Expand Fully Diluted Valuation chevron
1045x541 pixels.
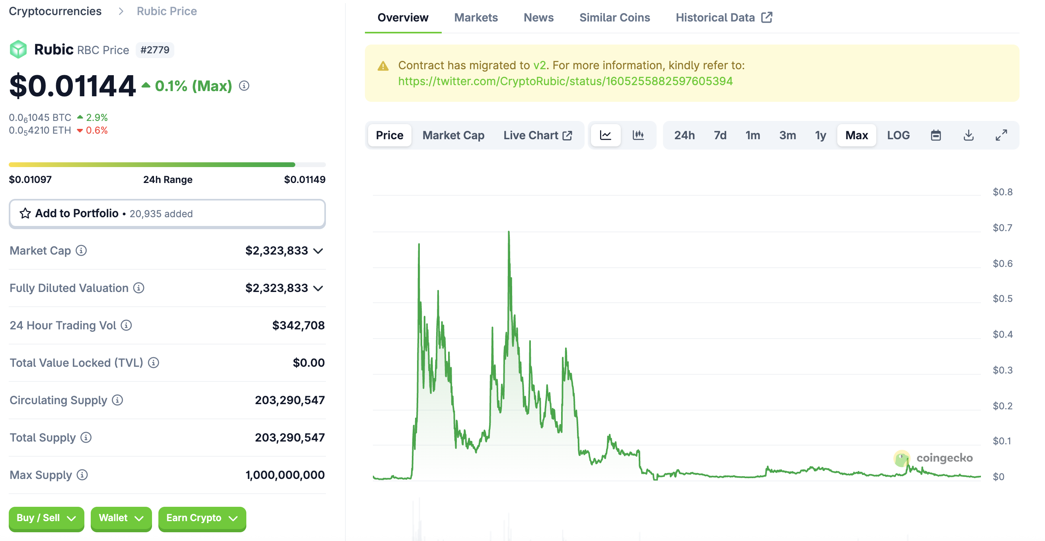point(318,288)
